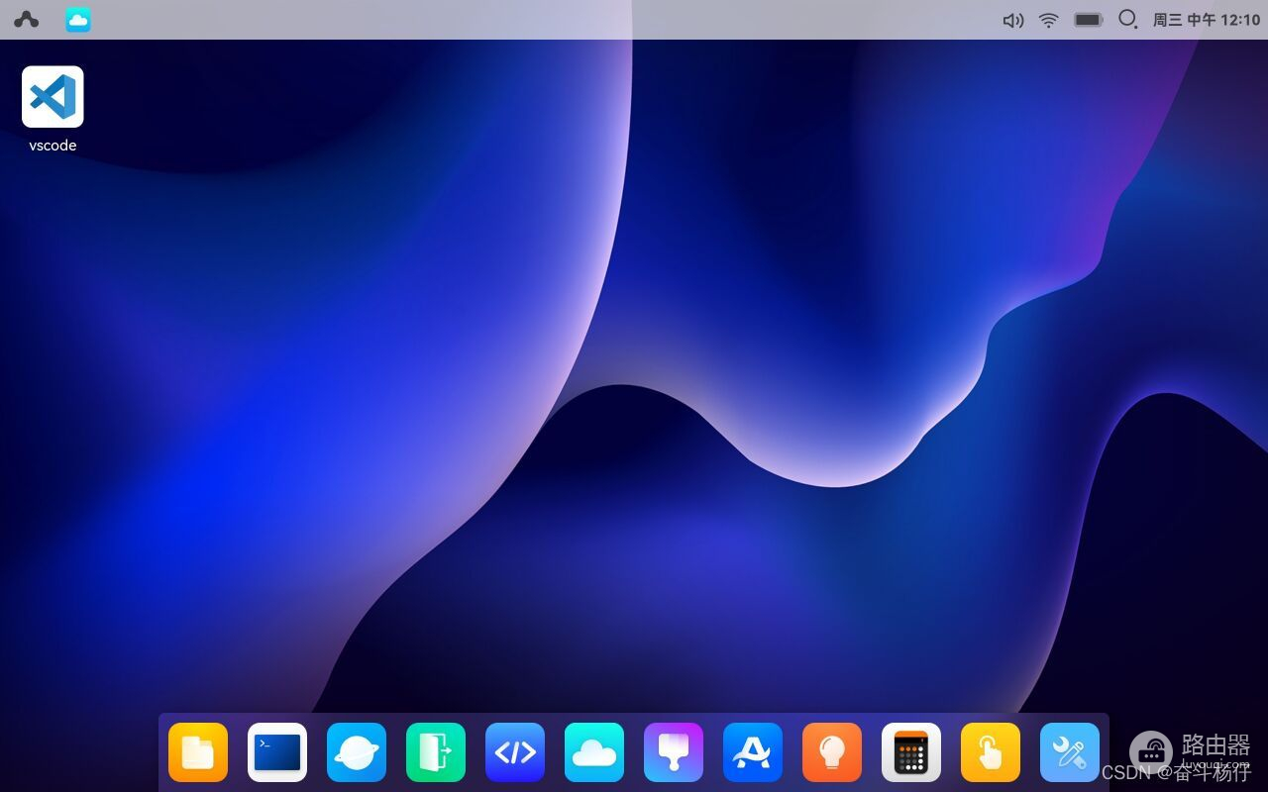This screenshot has width=1268, height=792.
Task: Open the system launcher menu in top bar
Action: [27, 20]
